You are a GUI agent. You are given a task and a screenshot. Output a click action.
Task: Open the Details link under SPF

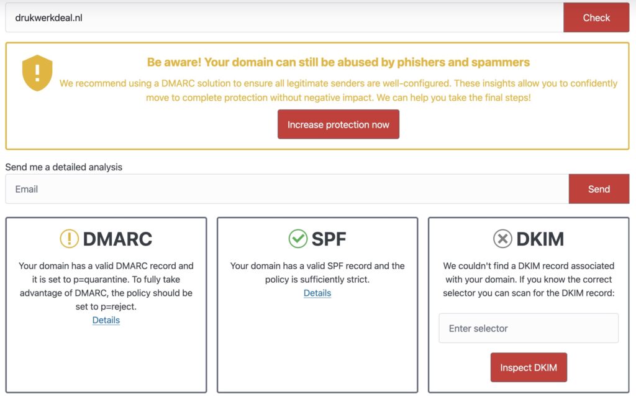(x=317, y=293)
